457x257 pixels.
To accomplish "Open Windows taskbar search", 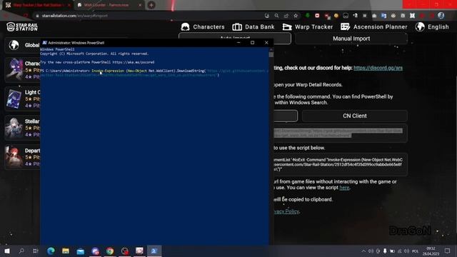I will point(21,251).
